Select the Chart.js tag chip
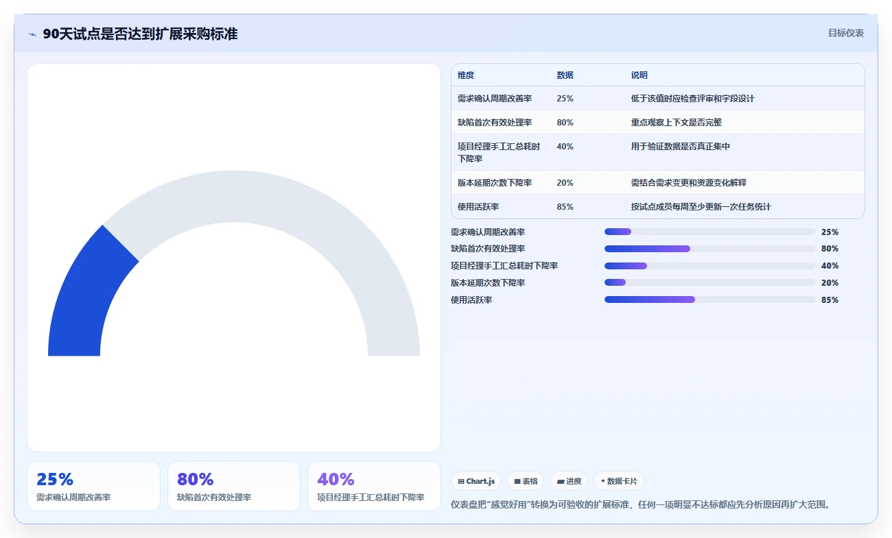Image resolution: width=892 pixels, height=538 pixels. pos(476,481)
